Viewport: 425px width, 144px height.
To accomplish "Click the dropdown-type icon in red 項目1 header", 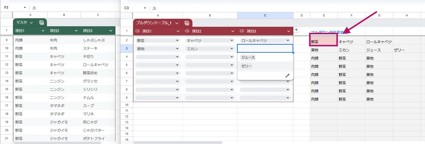I will pyautogui.click(x=137, y=31).
